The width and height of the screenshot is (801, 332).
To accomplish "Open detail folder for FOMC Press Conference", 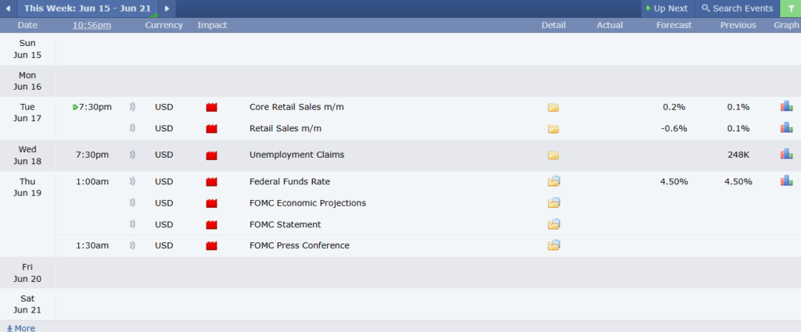I will click(554, 245).
